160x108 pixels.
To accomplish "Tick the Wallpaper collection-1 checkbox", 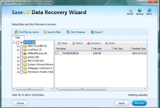I will (21, 69).
